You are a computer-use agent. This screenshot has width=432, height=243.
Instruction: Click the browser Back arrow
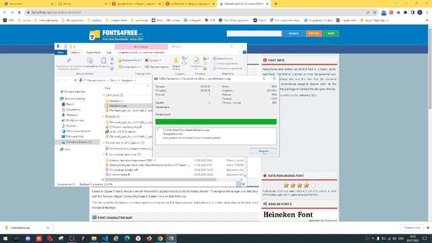[5, 12]
